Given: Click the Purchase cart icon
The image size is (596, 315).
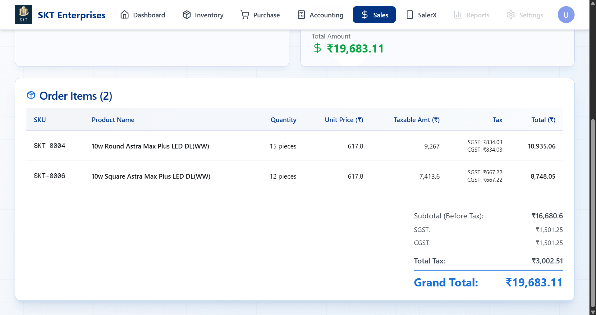Looking at the screenshot, I should [245, 15].
